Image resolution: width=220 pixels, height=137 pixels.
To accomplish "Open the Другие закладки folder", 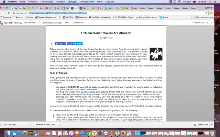I will [x=203, y=17].
